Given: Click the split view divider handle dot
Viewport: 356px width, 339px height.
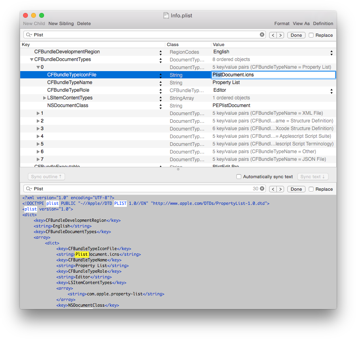Looking at the screenshot, I should coord(178,169).
